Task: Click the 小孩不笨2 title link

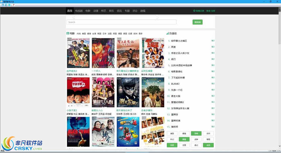Action: (x=72, y=110)
